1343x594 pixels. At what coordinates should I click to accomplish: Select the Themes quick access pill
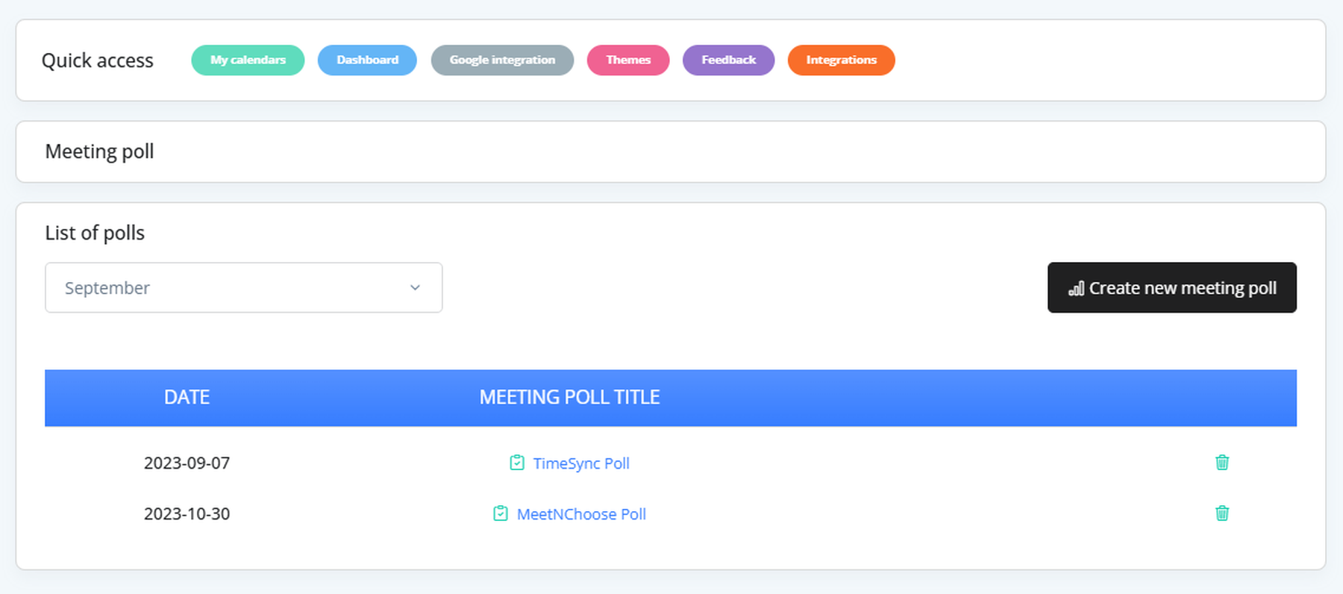pyautogui.click(x=628, y=60)
